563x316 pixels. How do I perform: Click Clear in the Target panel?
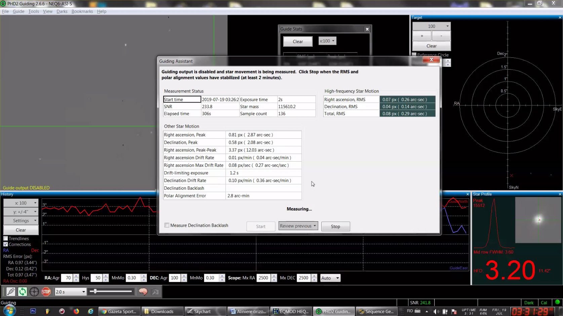coord(432,46)
